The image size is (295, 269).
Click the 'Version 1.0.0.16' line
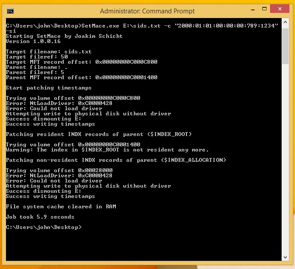coord(33,41)
